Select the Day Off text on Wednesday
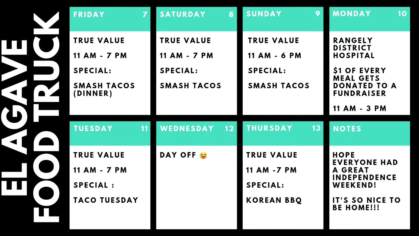 (178, 155)
